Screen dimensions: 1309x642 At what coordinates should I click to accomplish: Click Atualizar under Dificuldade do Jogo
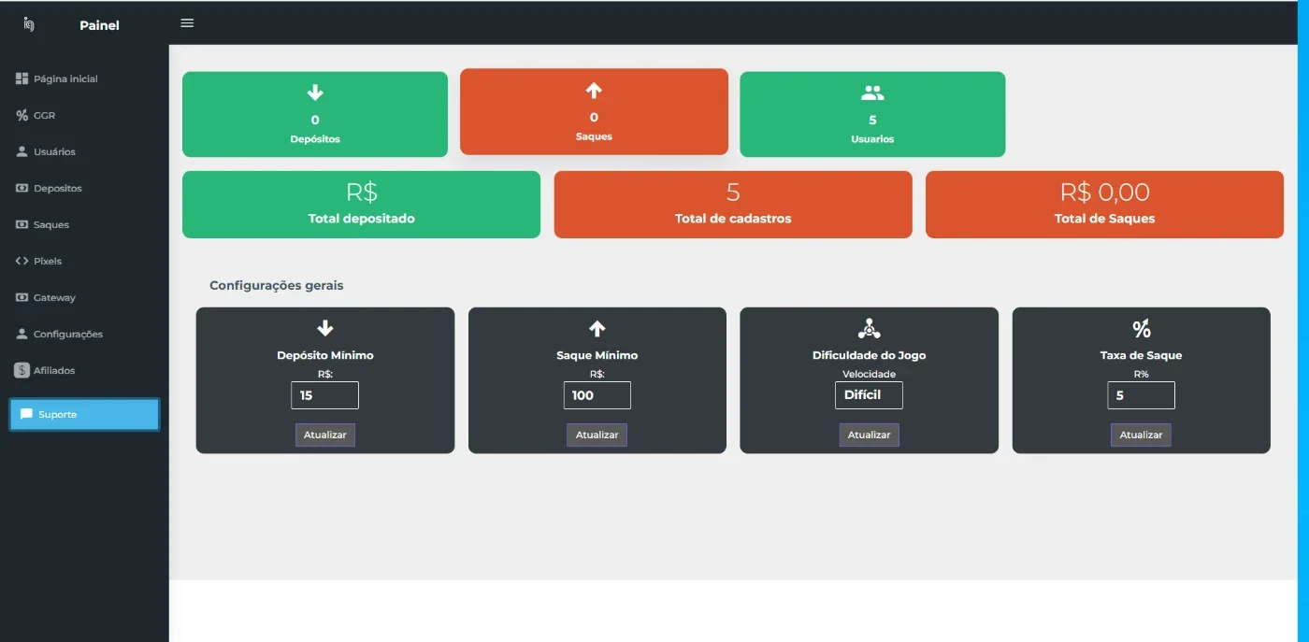tap(870, 435)
